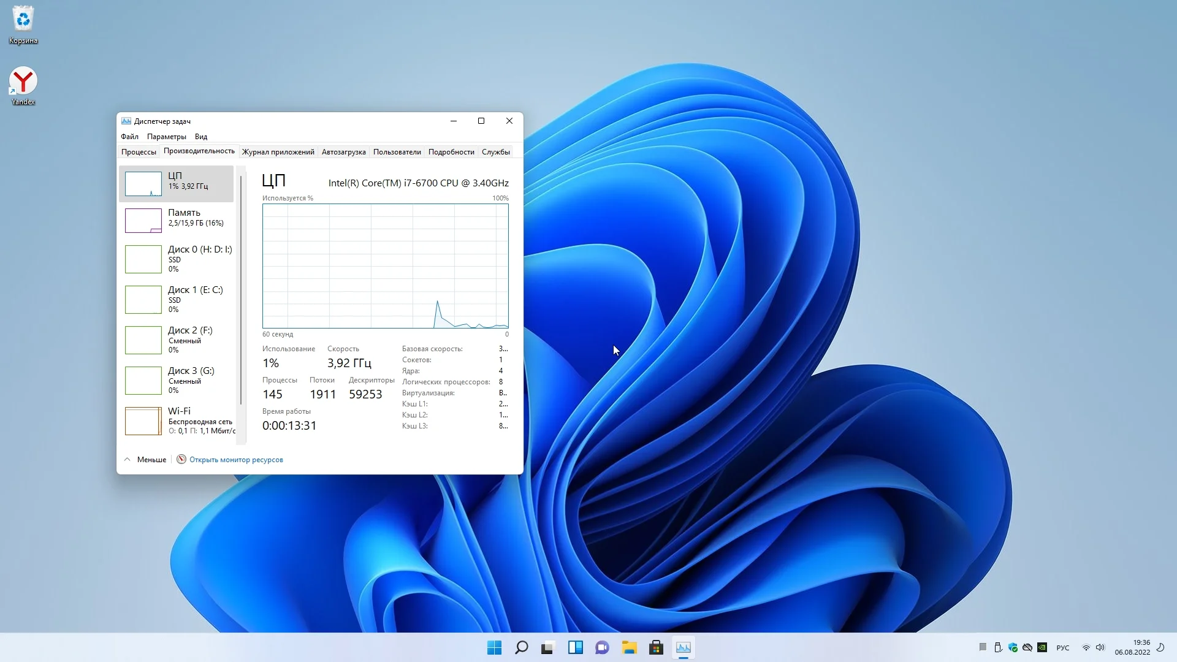Open the Chat app taskbar icon
This screenshot has width=1177, height=662.
[602, 647]
